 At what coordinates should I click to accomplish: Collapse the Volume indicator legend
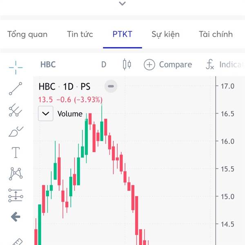(46, 114)
